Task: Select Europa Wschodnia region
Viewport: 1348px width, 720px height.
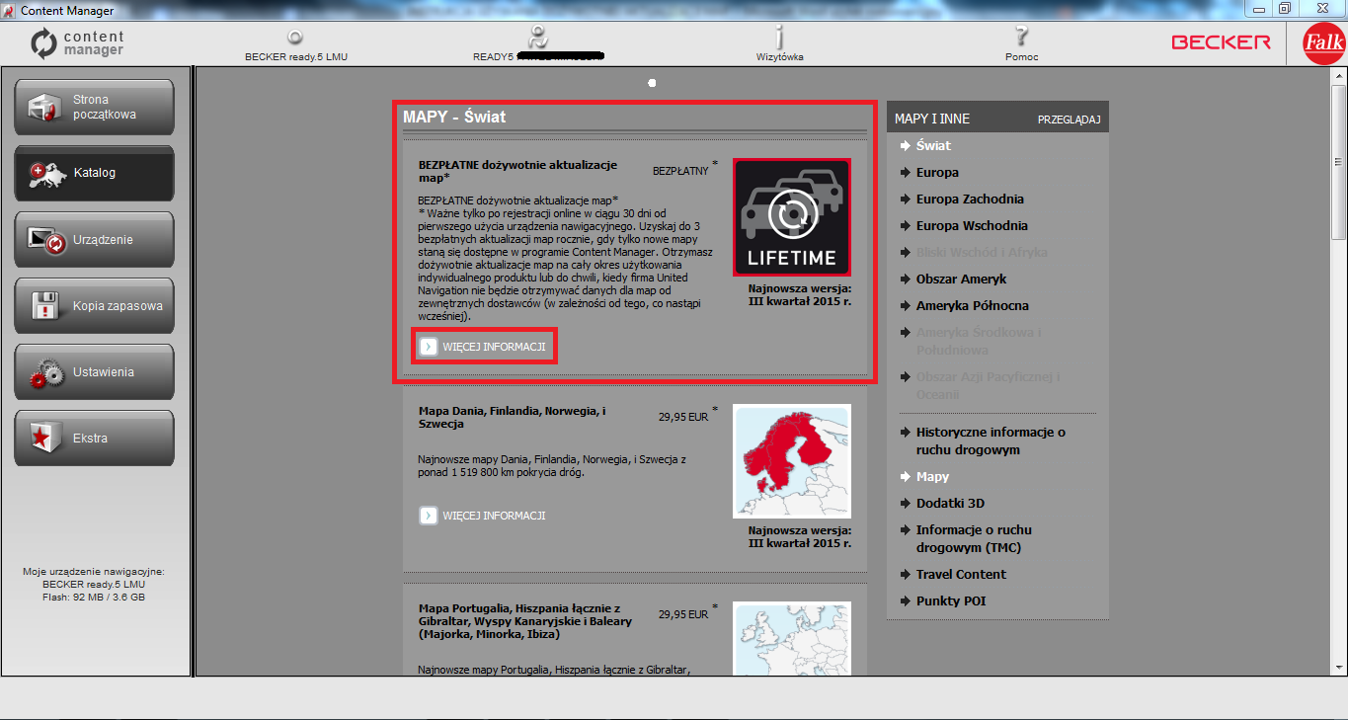Action: [x=972, y=225]
